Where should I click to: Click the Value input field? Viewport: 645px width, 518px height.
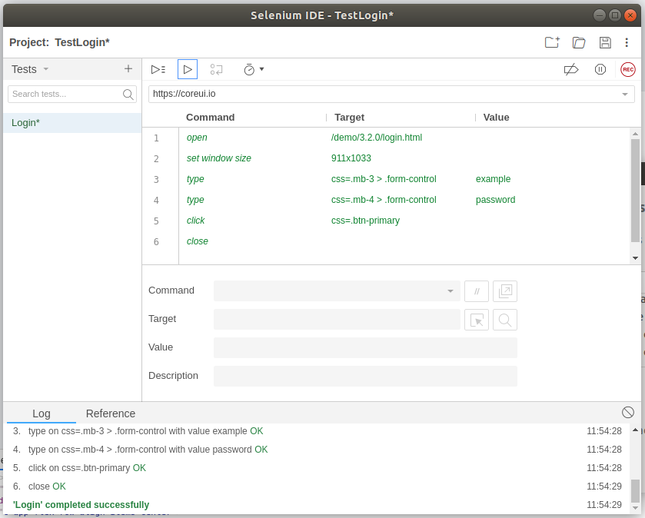tap(365, 348)
